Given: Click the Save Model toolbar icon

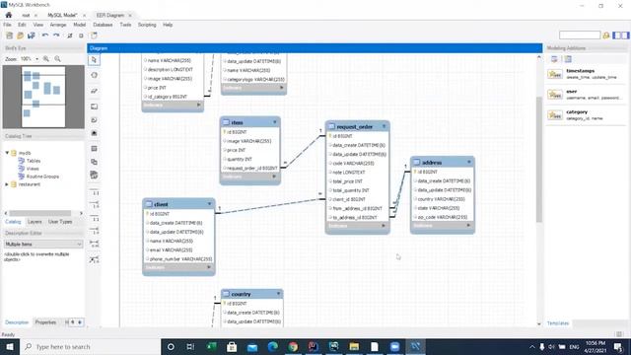Looking at the screenshot, I should pyautogui.click(x=31, y=35).
